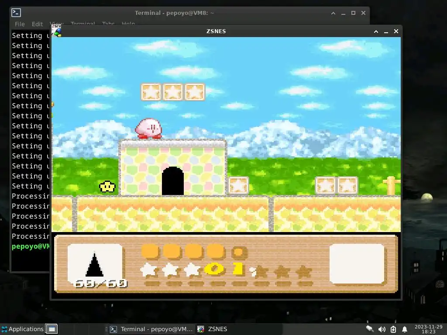The width and height of the screenshot is (447, 335).
Task: Close the ZSNES window
Action: coord(396,31)
